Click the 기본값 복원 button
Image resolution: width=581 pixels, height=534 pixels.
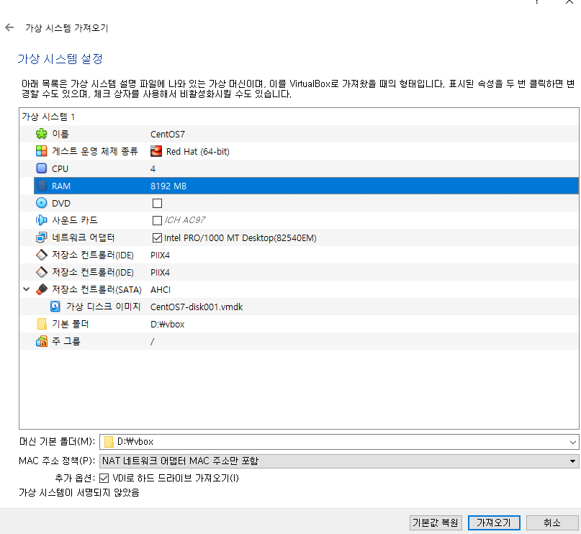coord(436,523)
